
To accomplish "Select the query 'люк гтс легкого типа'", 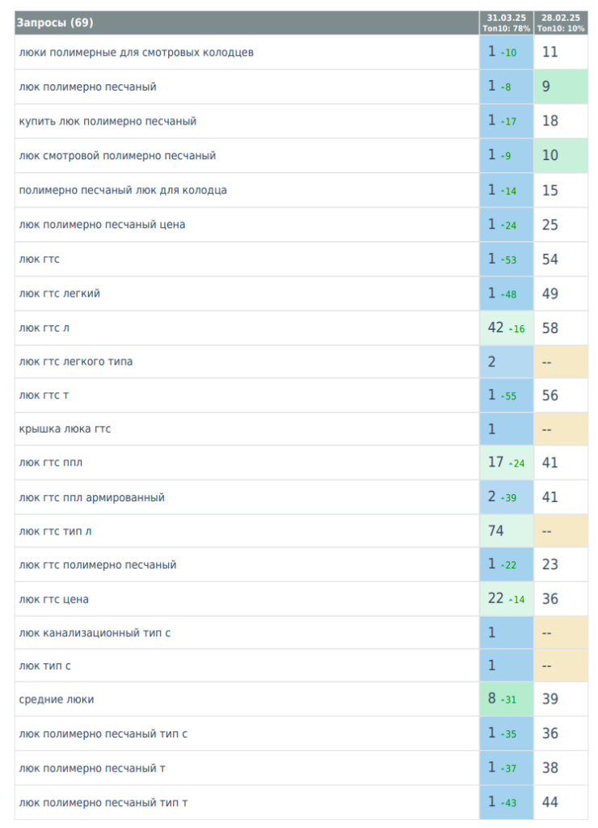I will [76, 361].
